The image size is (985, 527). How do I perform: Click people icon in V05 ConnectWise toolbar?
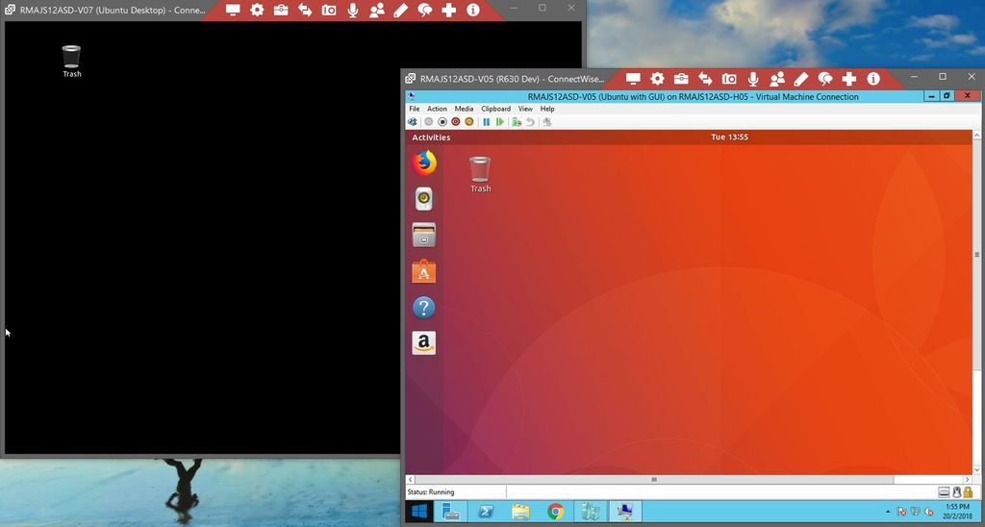pos(777,79)
